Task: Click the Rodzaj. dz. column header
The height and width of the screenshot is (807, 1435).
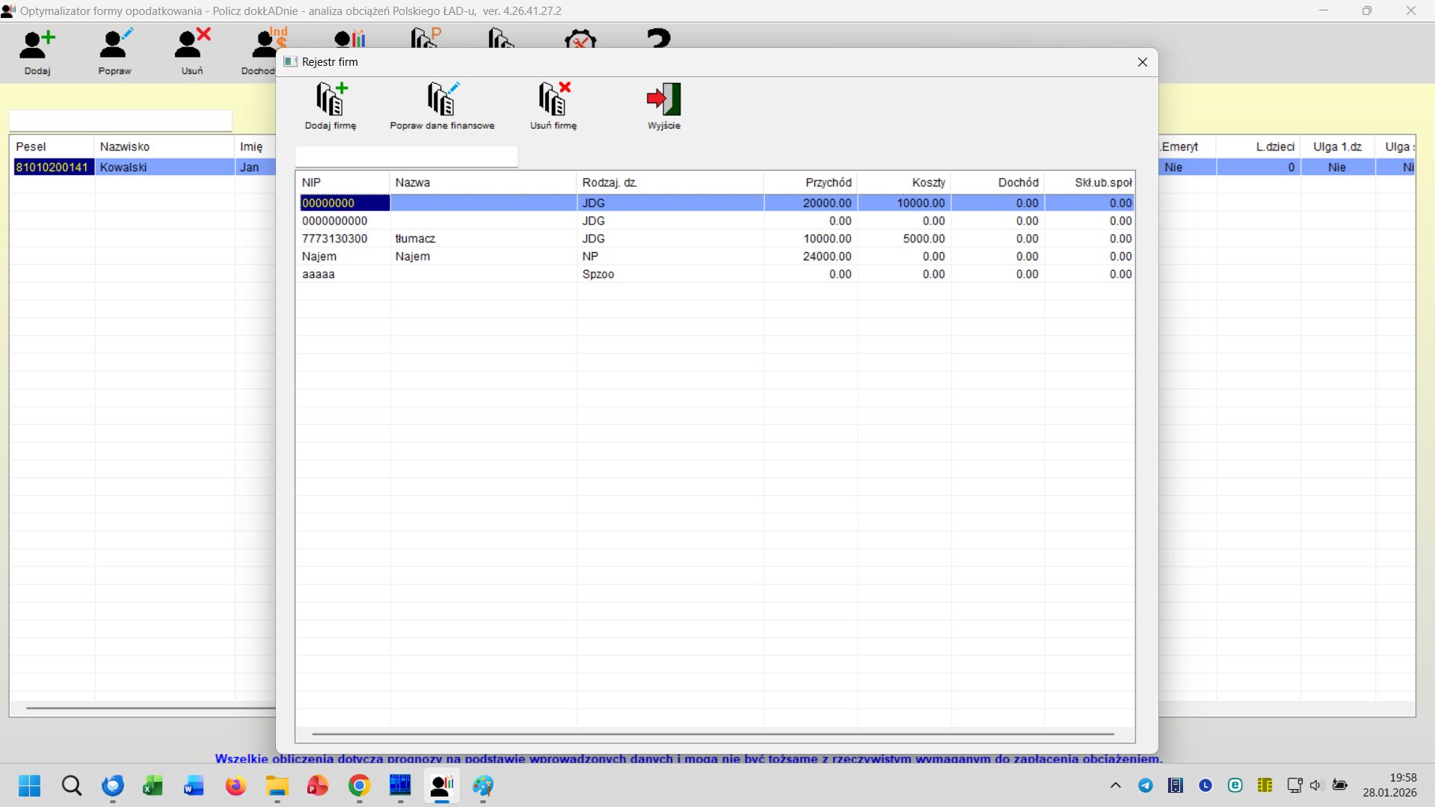Action: click(609, 182)
